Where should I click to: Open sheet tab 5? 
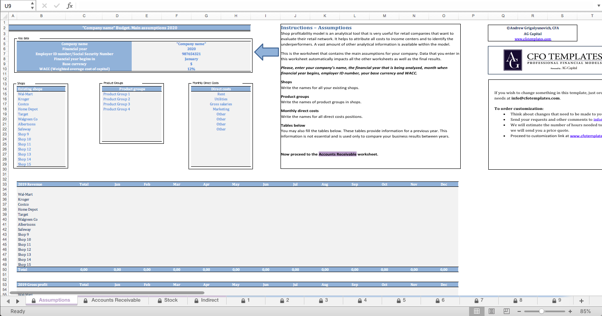401,300
